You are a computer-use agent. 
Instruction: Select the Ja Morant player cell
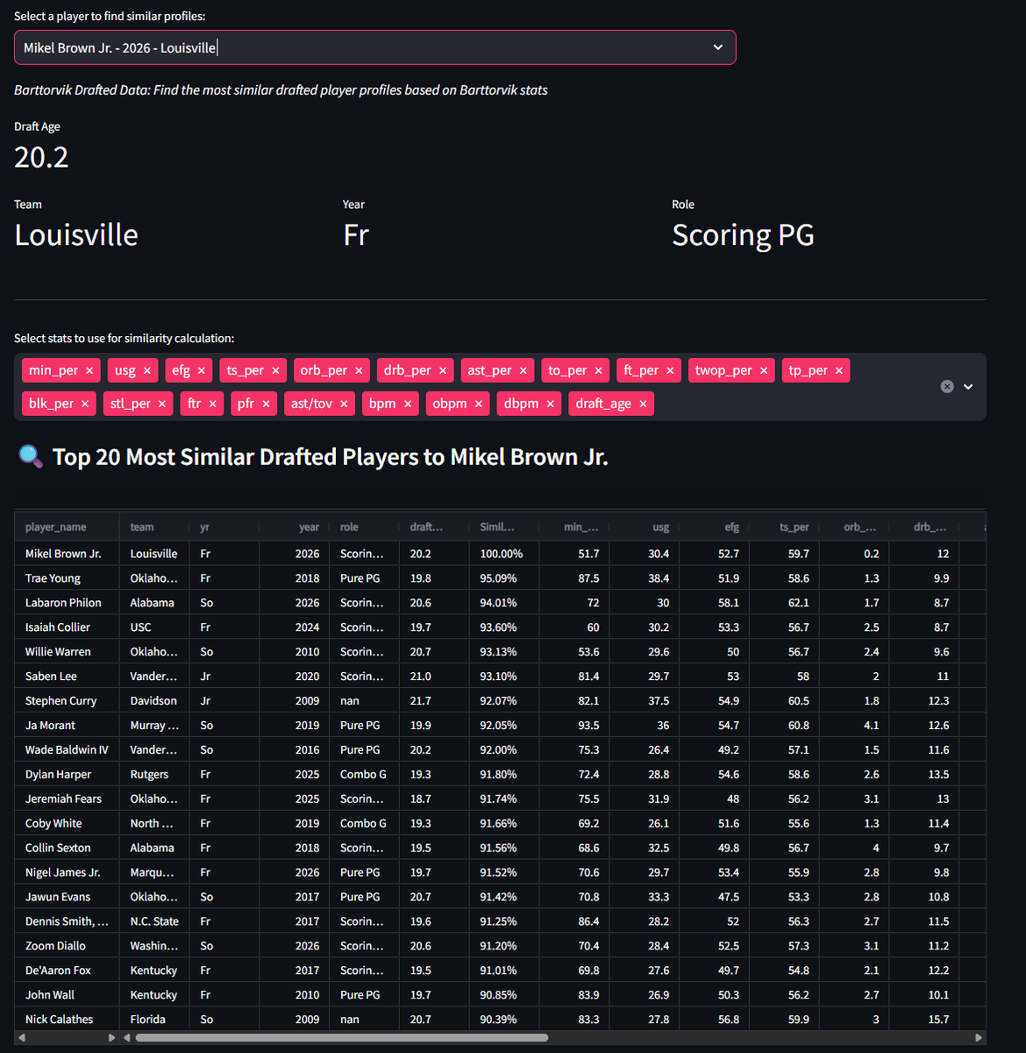click(67, 726)
